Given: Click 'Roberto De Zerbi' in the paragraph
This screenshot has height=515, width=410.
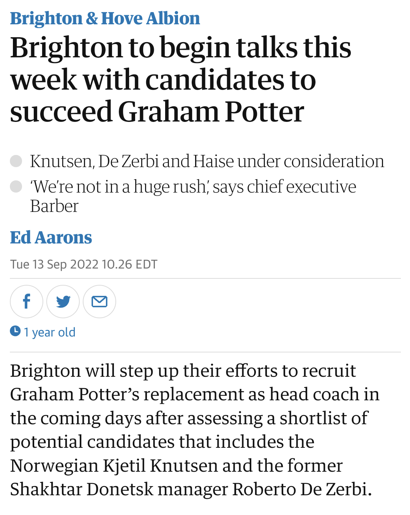Looking at the screenshot, I should [x=302, y=489].
